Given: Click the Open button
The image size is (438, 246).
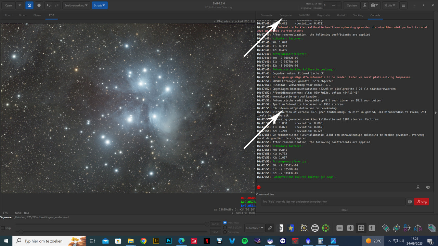Looking at the screenshot, I should pyautogui.click(x=8, y=5).
